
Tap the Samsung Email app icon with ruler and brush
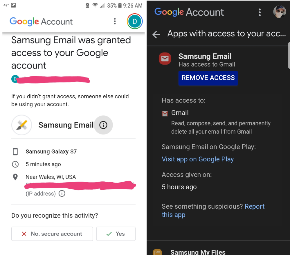22,125
